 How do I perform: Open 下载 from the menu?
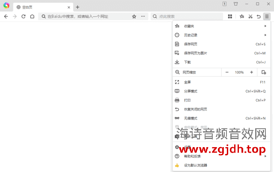coord(221,62)
